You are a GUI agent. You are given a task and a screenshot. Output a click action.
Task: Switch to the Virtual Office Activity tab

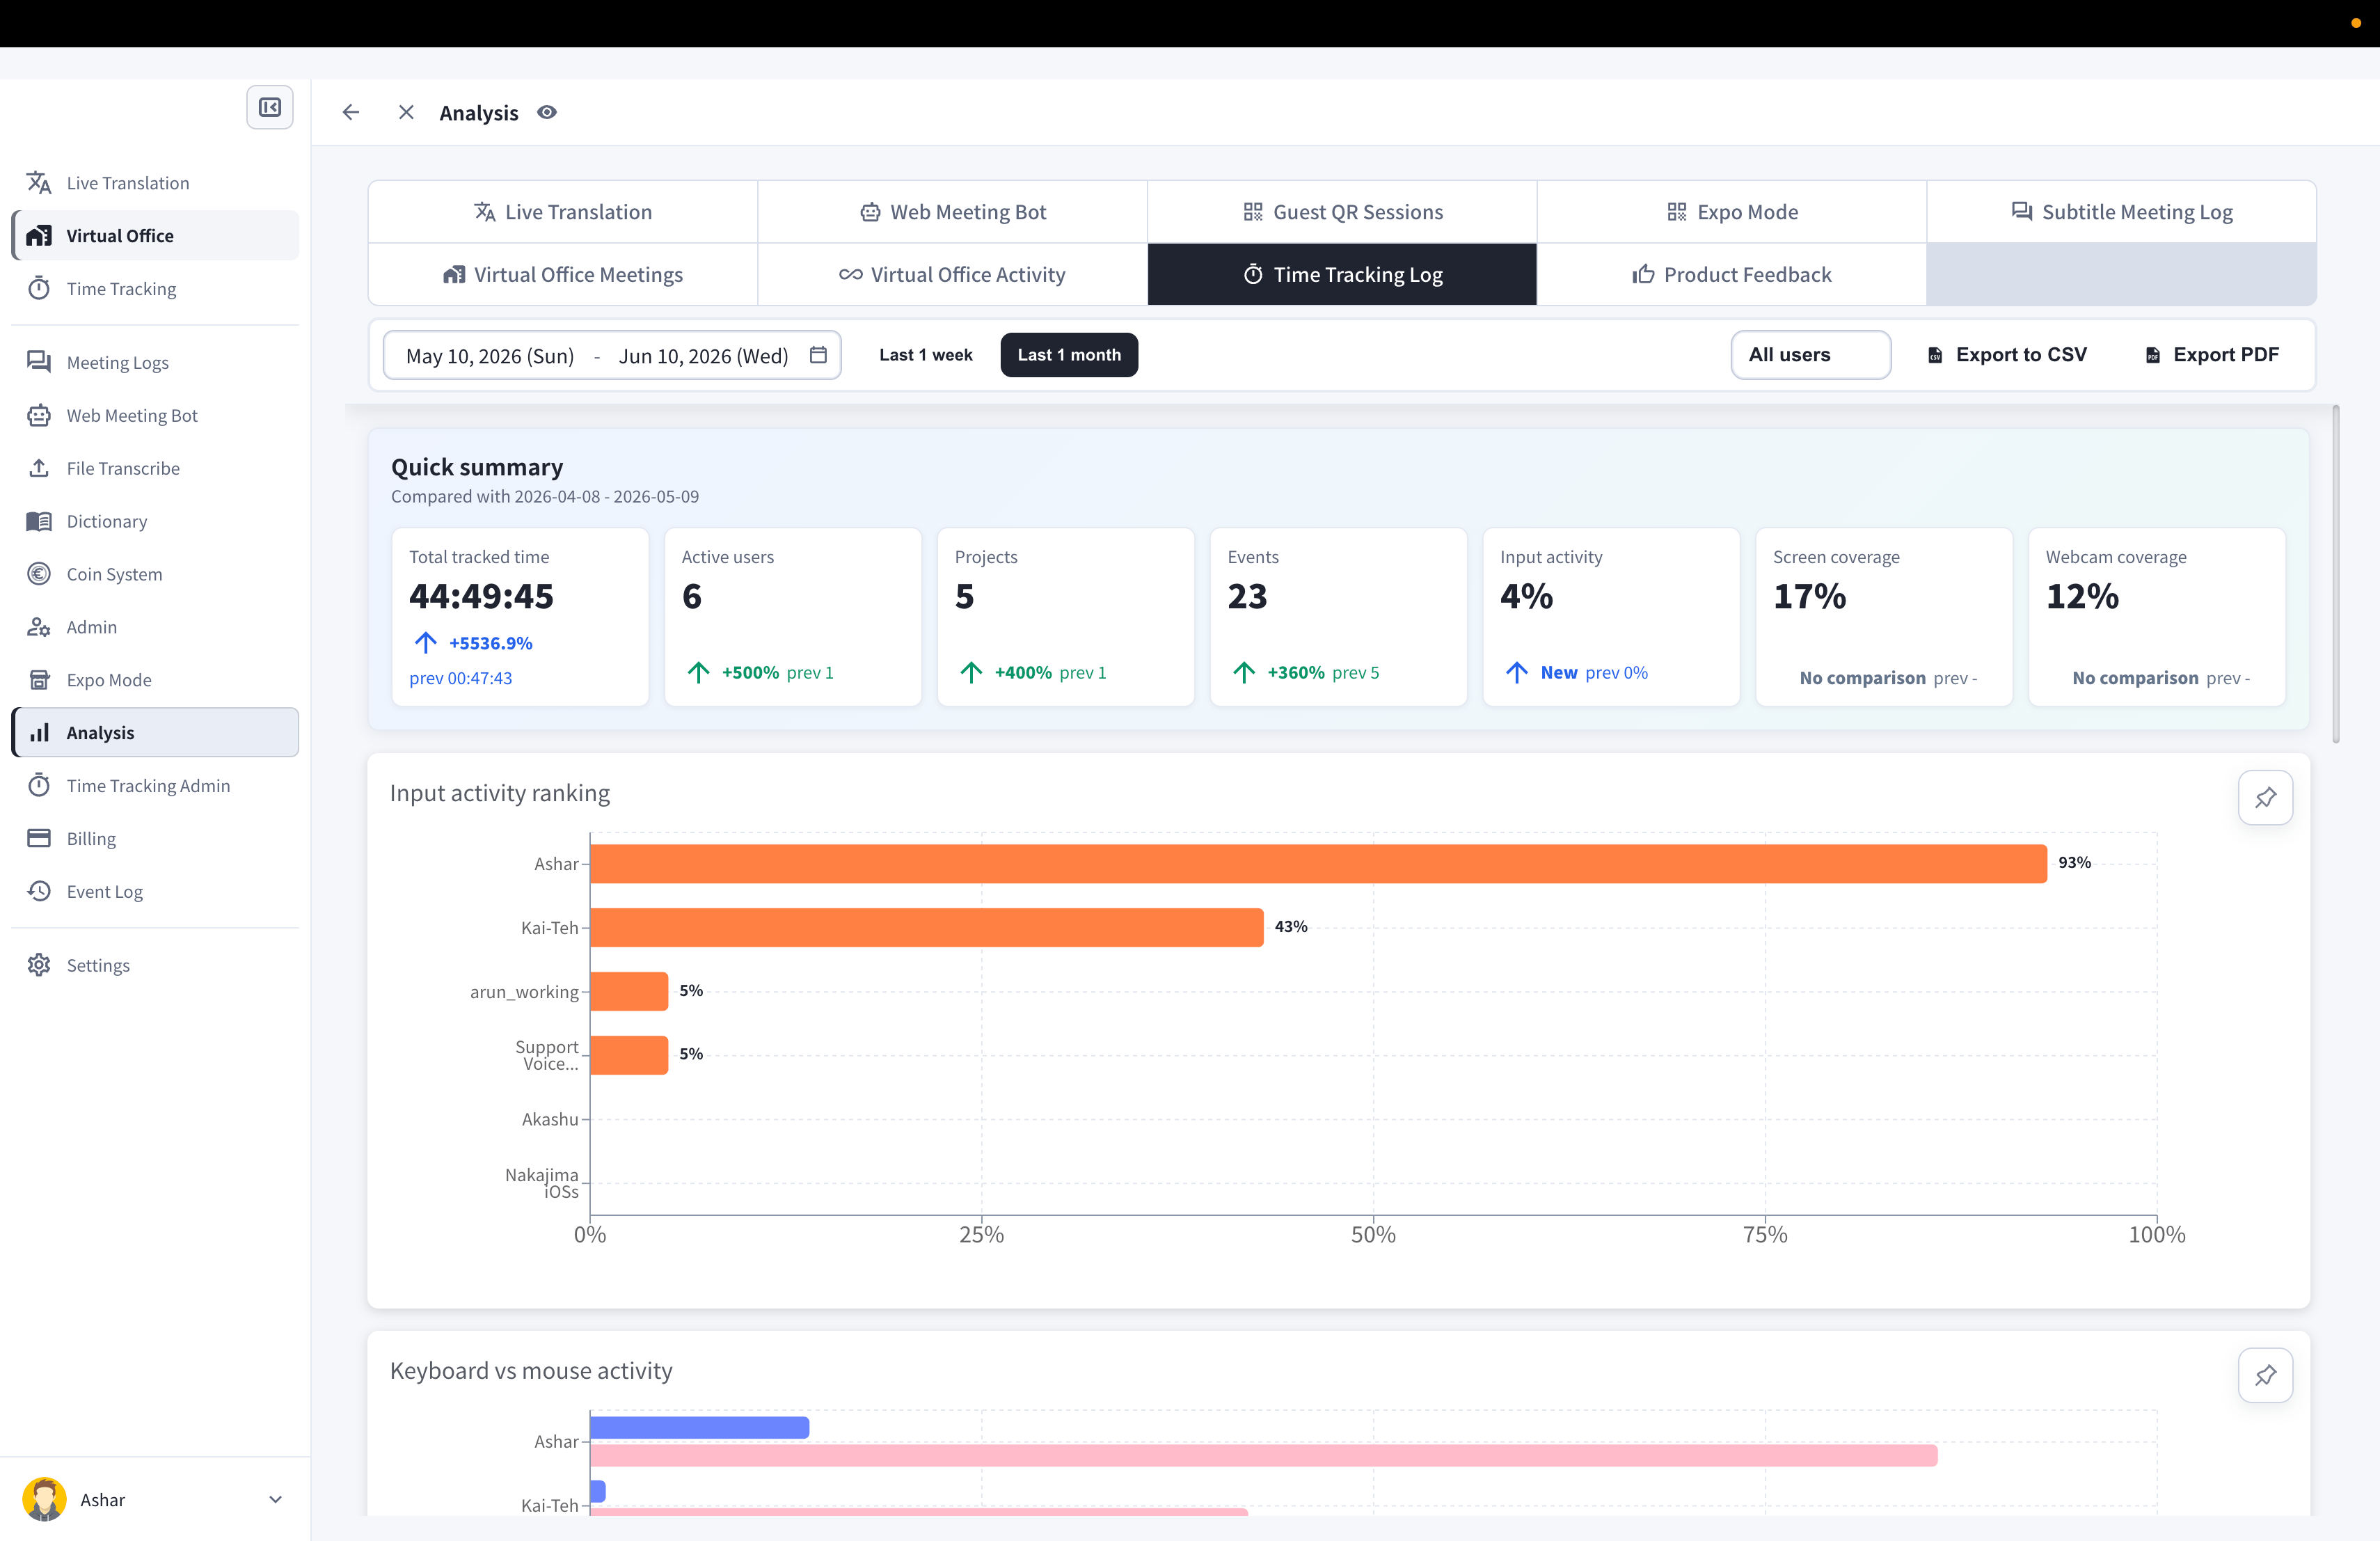[x=953, y=275]
